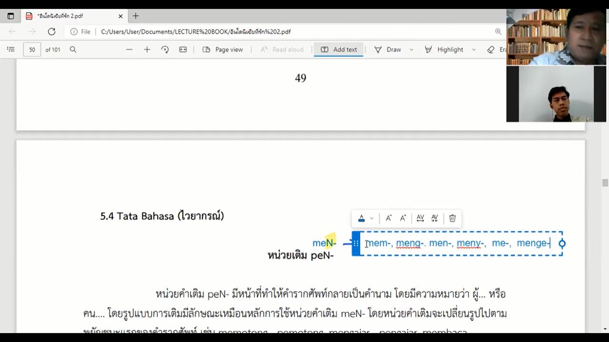The height and width of the screenshot is (342, 609).
Task: Zoom out using the minus button
Action: click(x=129, y=49)
